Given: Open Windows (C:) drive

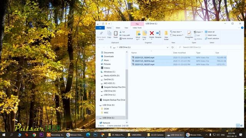Looking at the screenshot, I should pyautogui.click(x=109, y=72).
